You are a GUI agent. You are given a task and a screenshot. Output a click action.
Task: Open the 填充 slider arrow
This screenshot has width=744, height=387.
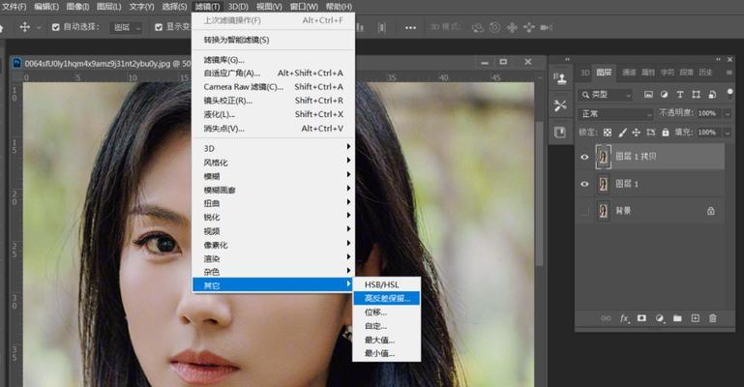[x=727, y=133]
